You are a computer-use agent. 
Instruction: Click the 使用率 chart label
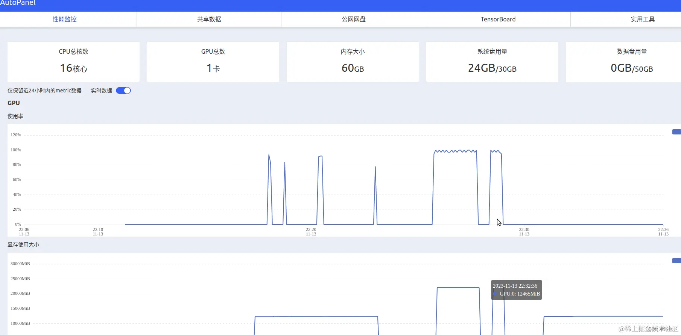[15, 116]
